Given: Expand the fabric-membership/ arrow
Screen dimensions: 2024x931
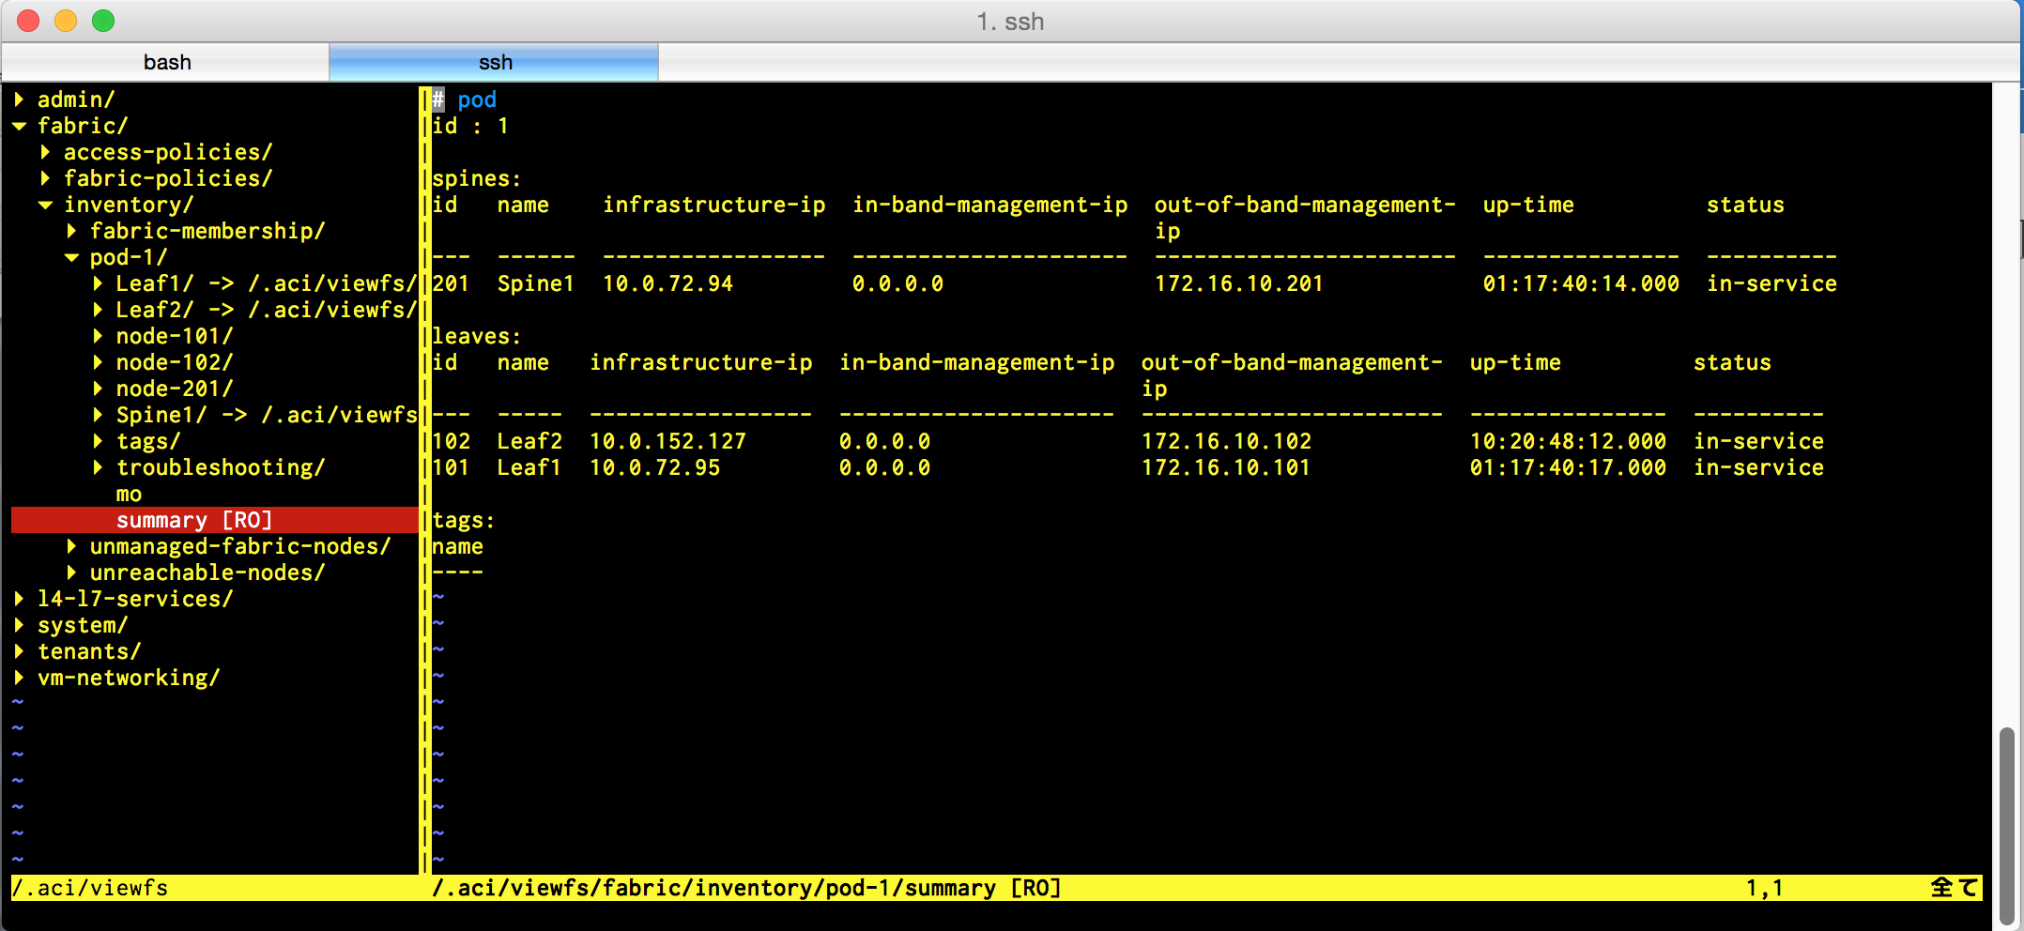Looking at the screenshot, I should (71, 231).
